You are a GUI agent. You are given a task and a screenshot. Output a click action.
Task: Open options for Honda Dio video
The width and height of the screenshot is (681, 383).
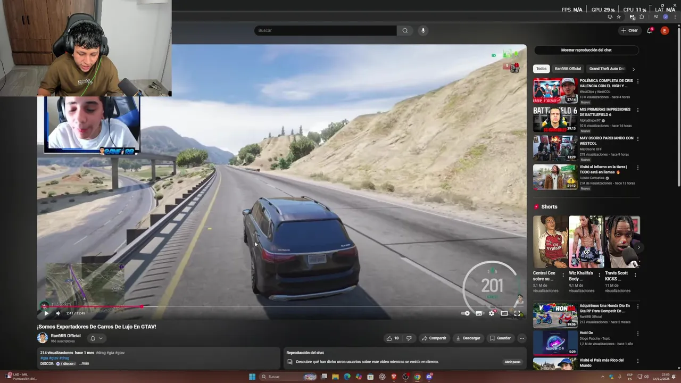pos(637,306)
